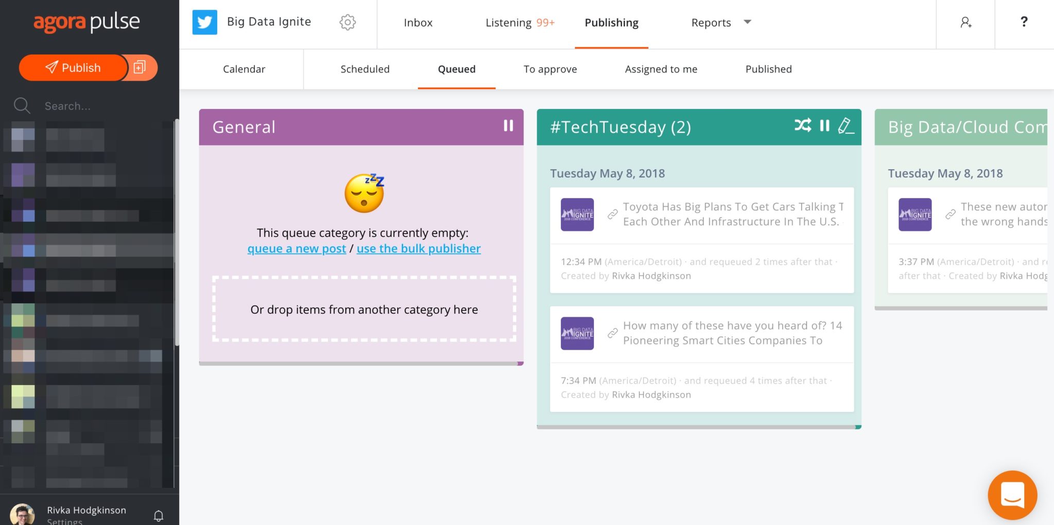Image resolution: width=1054 pixels, height=525 pixels.
Task: Click the 'queue a new post' link
Action: 296,249
